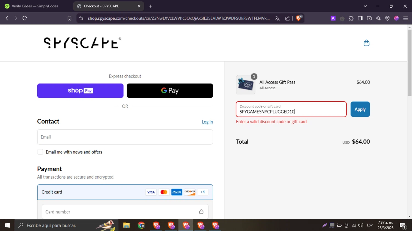Focus the Card number field

point(125,212)
